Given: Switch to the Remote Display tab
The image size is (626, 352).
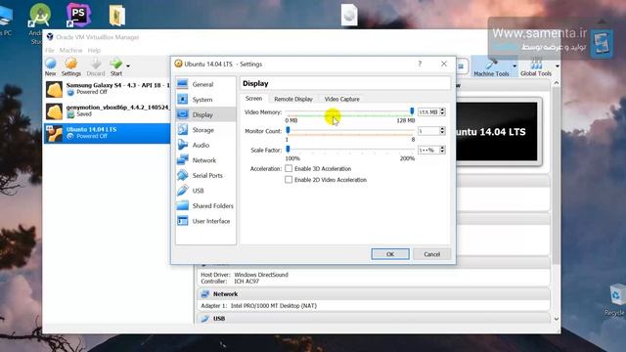Looking at the screenshot, I should click(293, 99).
